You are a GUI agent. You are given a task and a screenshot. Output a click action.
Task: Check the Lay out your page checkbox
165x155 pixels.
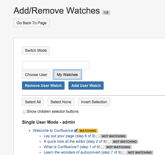click(x=98, y=136)
